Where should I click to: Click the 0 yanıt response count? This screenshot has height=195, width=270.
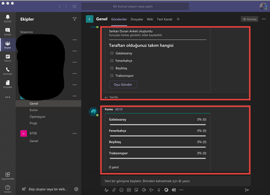114,167
